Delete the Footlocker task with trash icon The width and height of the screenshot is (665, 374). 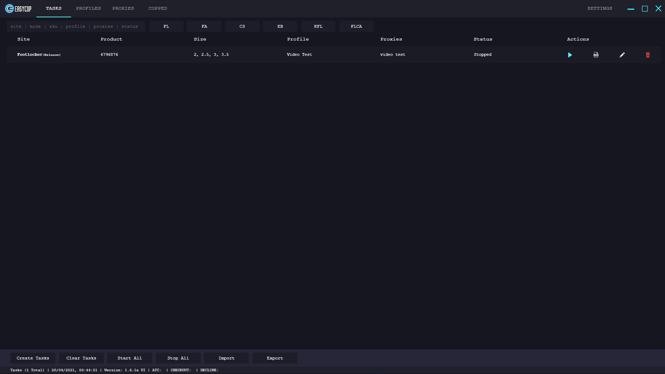647,55
